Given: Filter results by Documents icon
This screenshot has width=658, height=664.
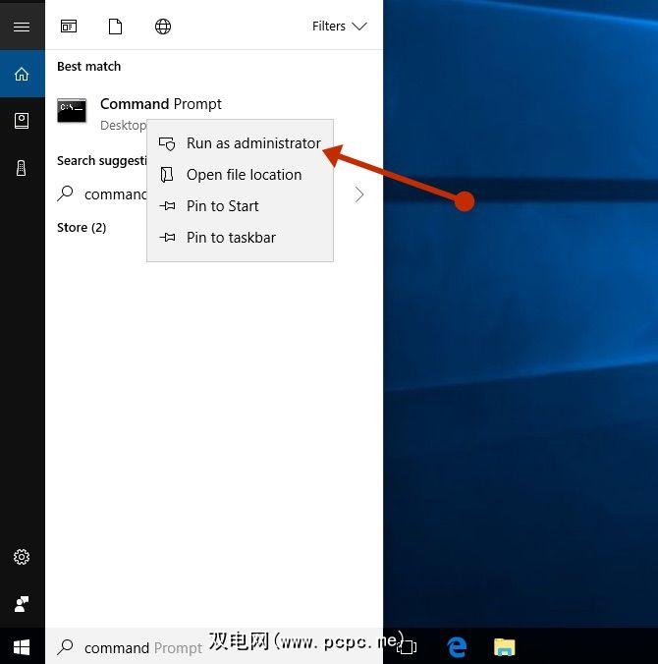Looking at the screenshot, I should (x=115, y=27).
